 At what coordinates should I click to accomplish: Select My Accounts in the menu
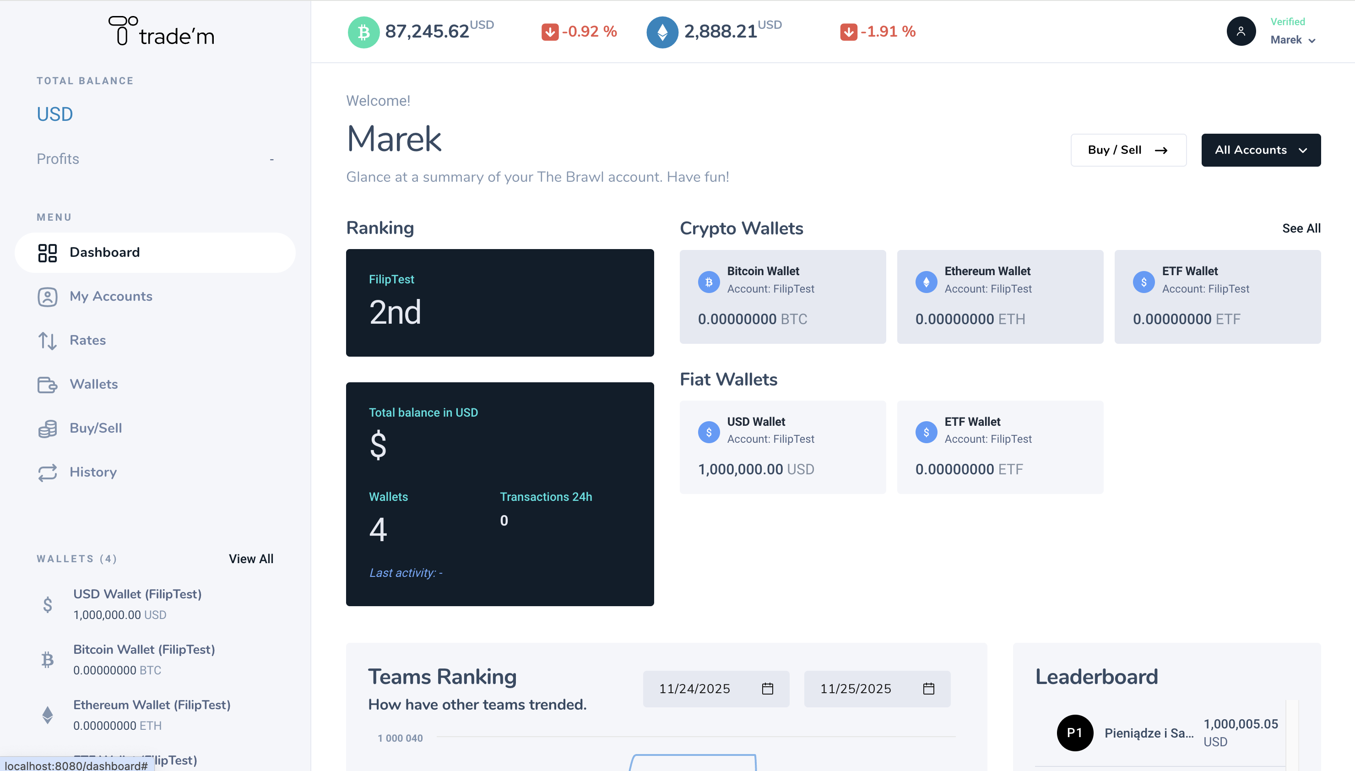(111, 297)
